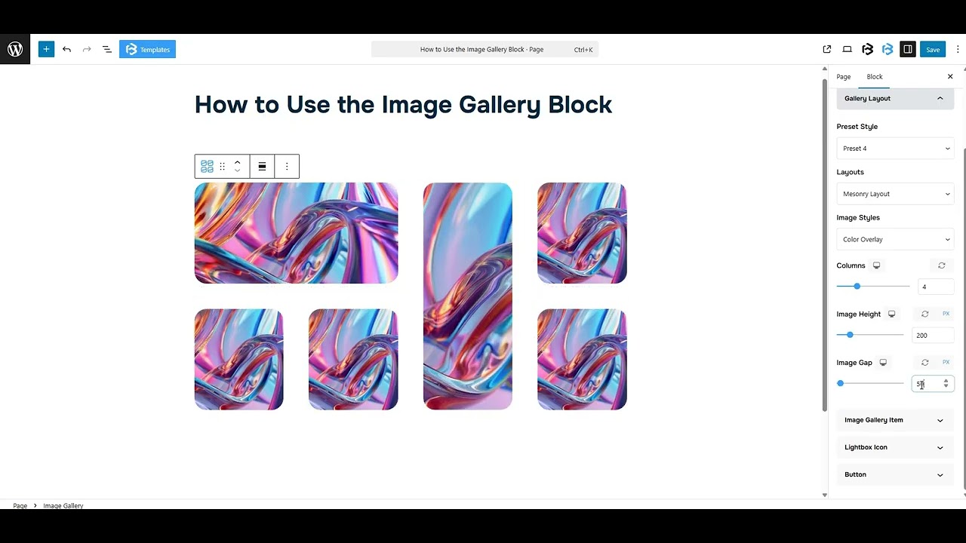Viewport: 966px width, 543px height.
Task: Click the WordPress logo icon
Action: click(15, 49)
